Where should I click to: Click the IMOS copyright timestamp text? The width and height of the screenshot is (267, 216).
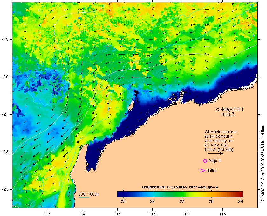point(263,163)
